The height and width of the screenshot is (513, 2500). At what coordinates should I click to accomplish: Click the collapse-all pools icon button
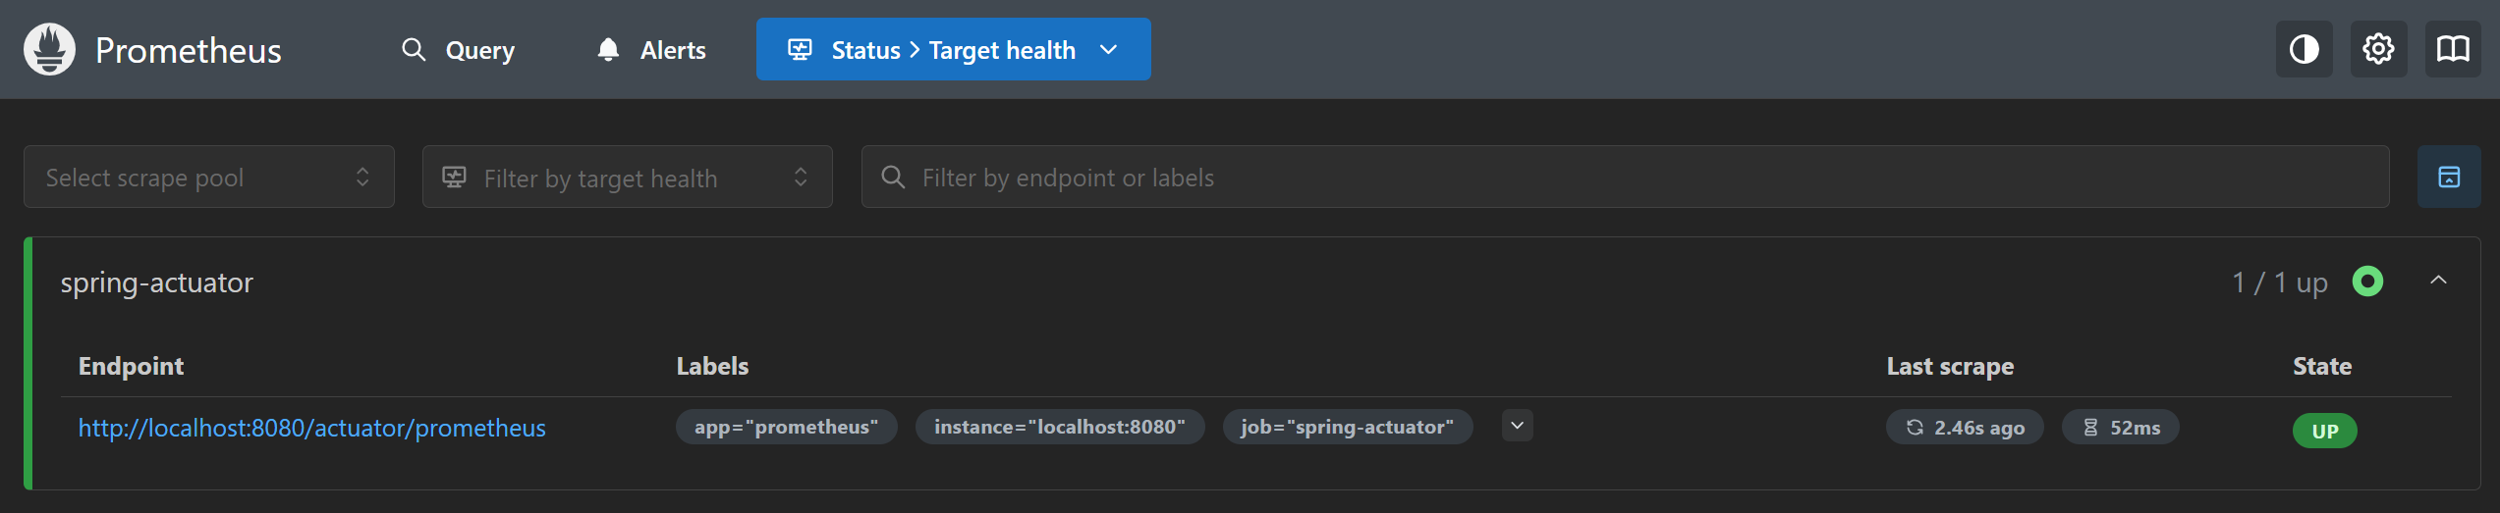[x=2449, y=178]
